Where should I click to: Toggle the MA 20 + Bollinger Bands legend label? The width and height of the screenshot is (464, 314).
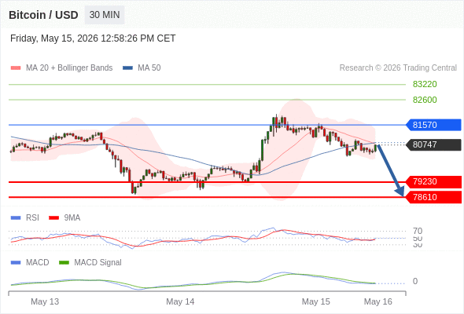click(69, 68)
